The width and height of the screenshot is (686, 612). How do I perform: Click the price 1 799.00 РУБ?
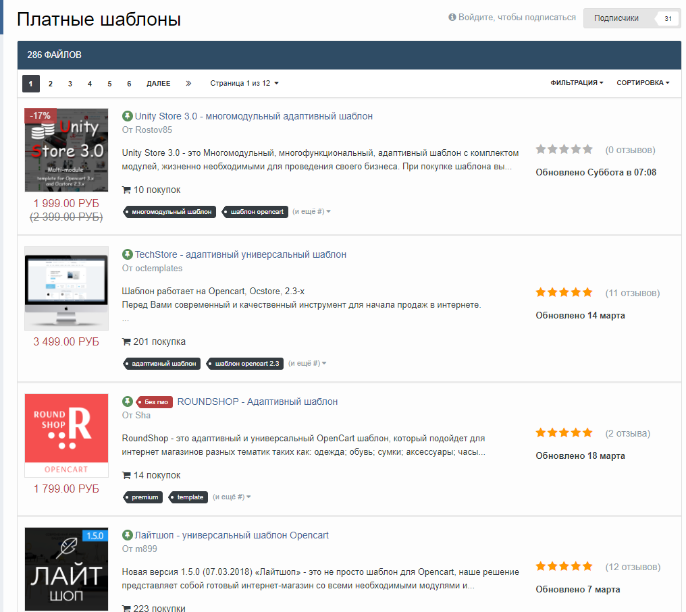pos(66,489)
